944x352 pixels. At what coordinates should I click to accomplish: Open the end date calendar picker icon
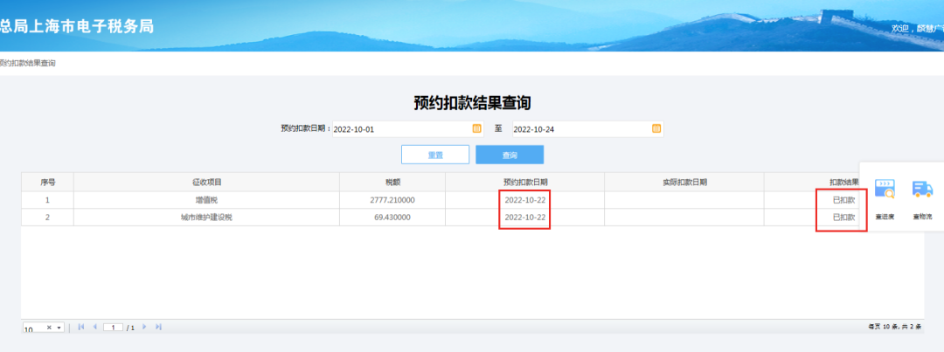(656, 128)
